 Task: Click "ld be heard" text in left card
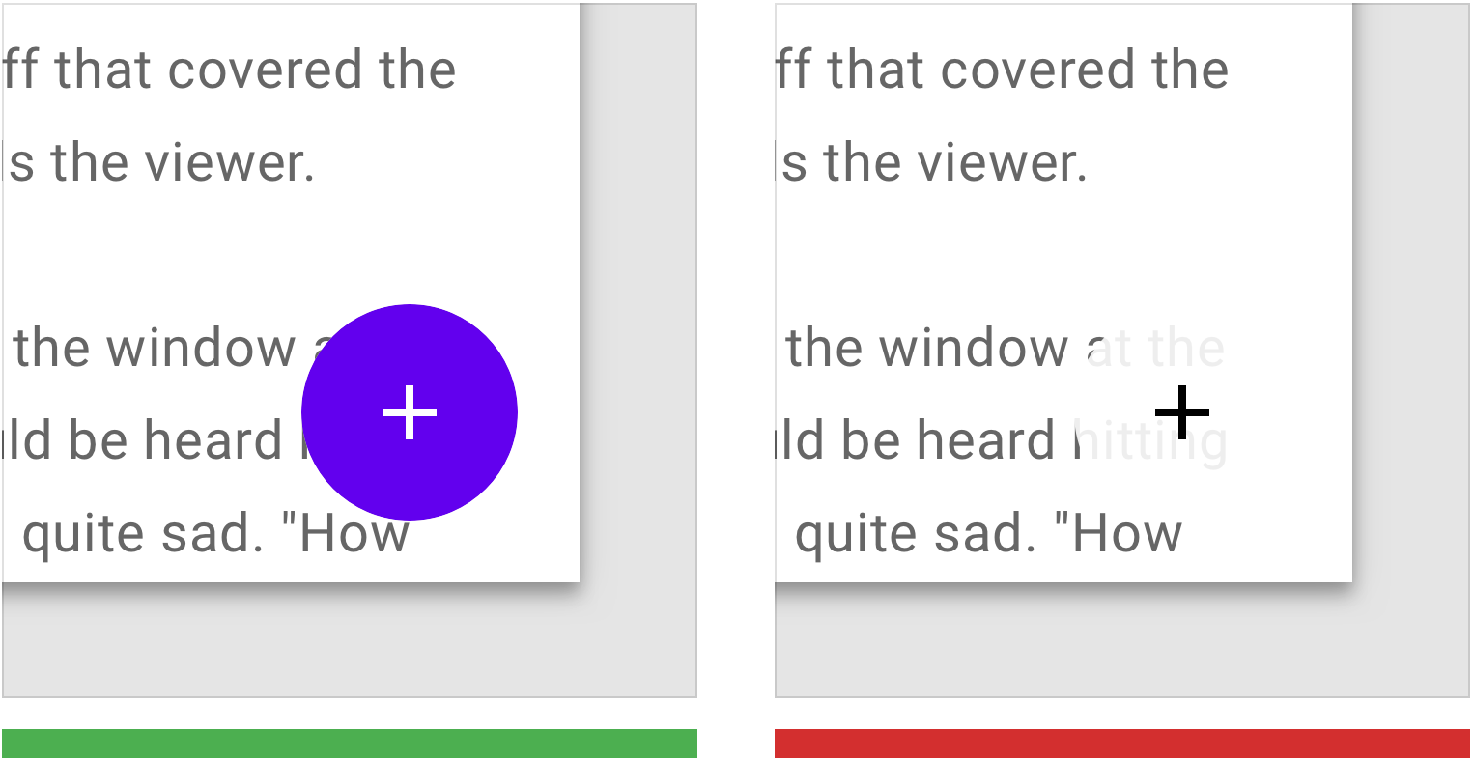point(145,440)
